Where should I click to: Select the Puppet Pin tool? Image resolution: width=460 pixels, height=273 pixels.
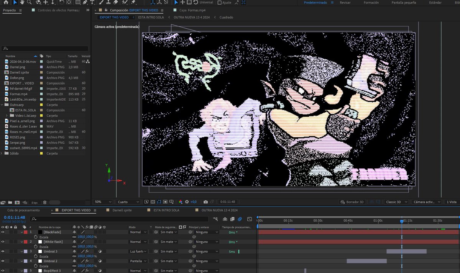134,2
